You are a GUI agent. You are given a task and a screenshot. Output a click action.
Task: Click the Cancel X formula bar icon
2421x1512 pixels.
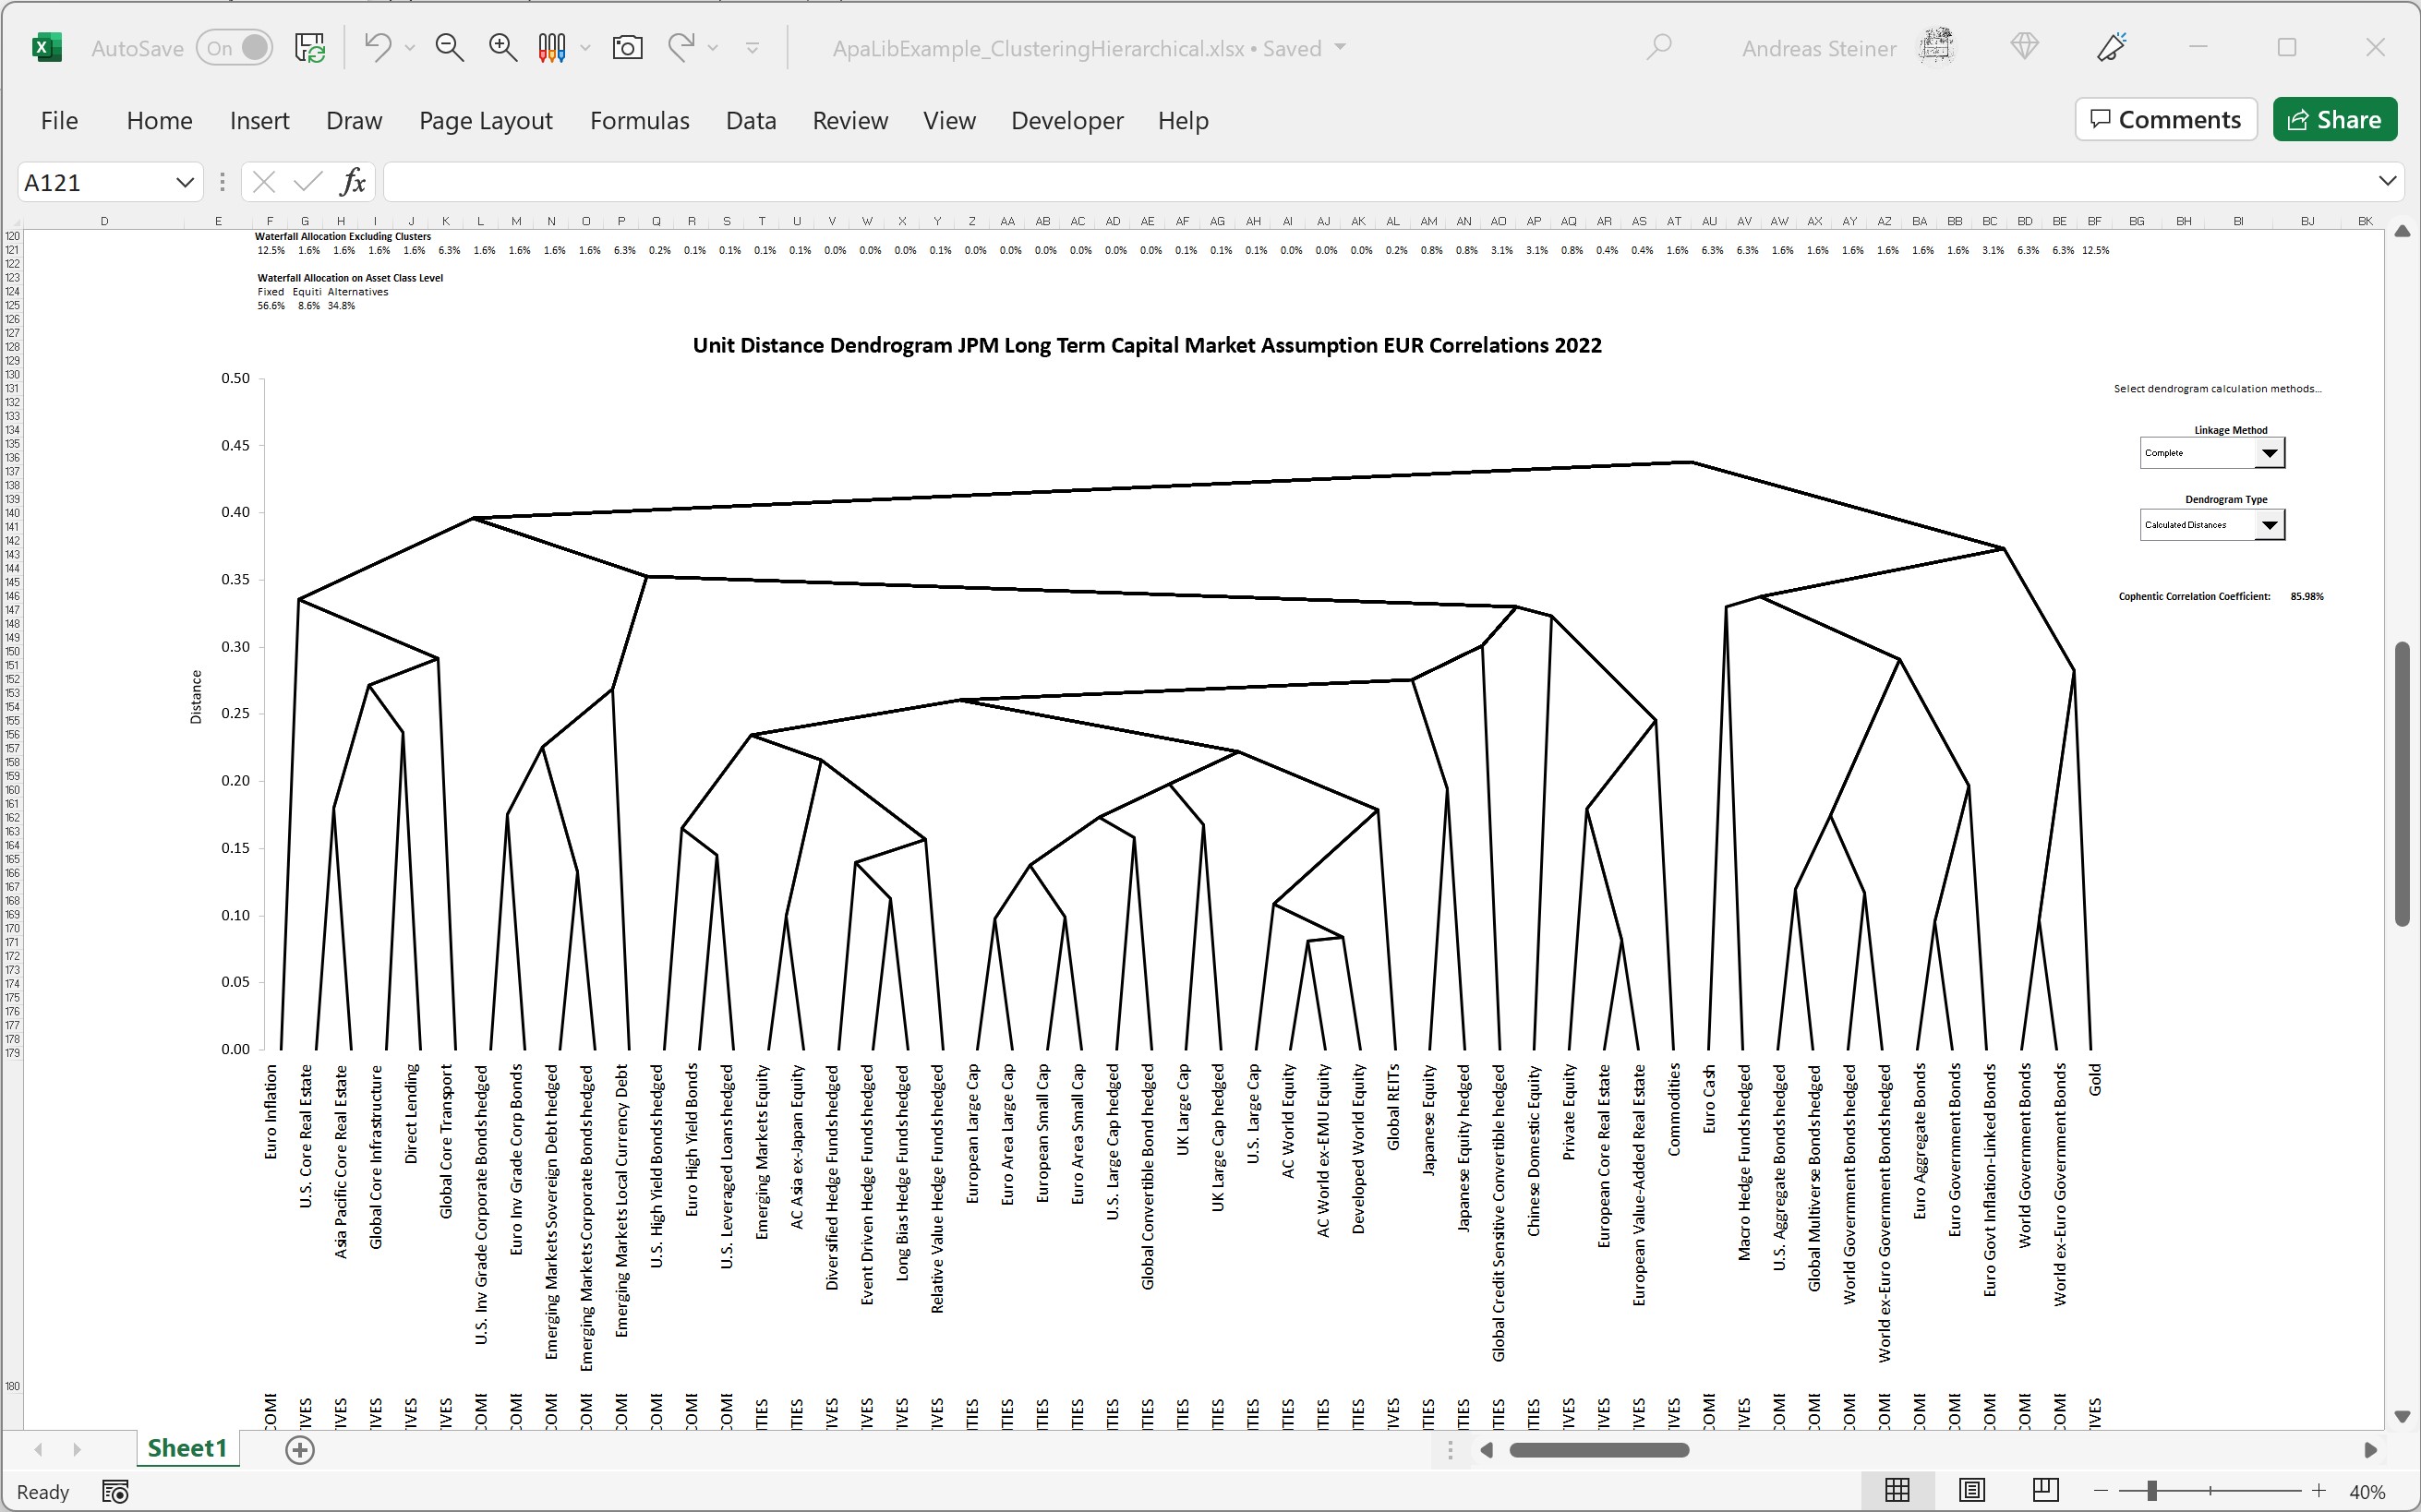pyautogui.click(x=264, y=182)
